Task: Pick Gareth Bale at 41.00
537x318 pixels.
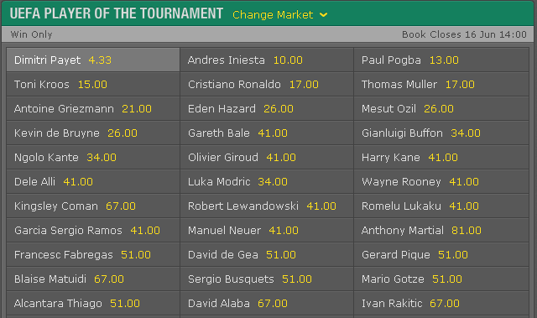Action: (267, 133)
